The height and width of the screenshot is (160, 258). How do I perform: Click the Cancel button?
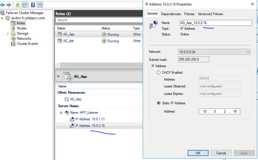click(221, 153)
